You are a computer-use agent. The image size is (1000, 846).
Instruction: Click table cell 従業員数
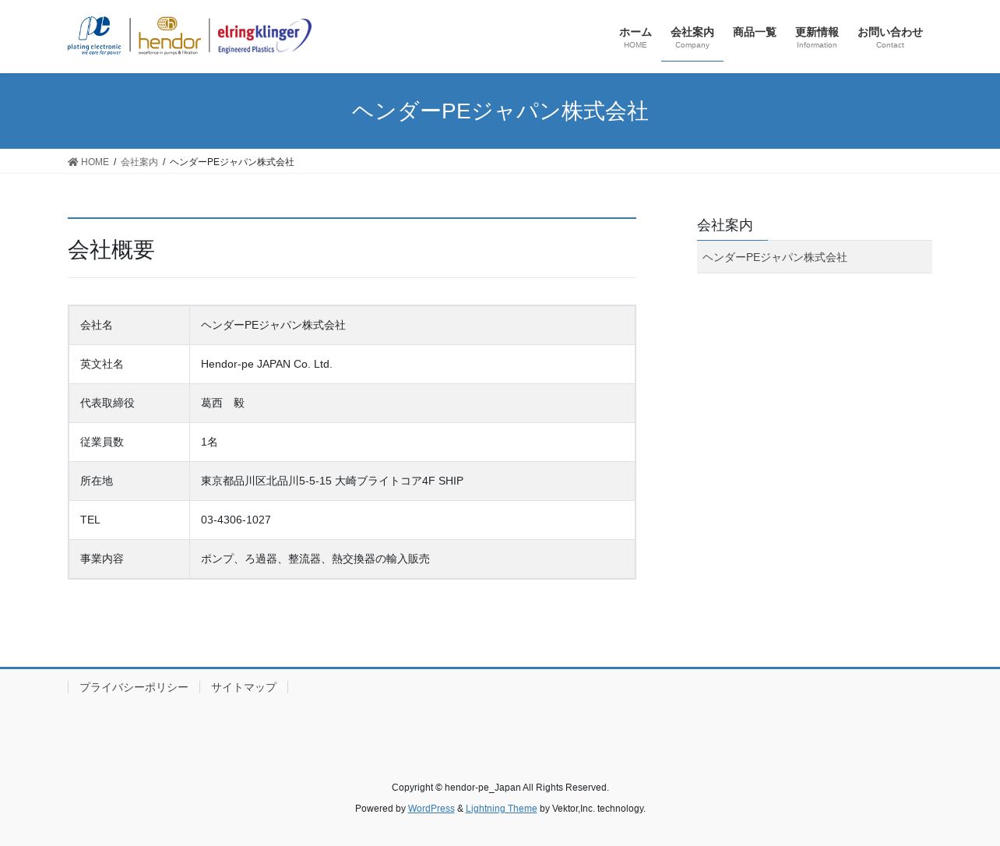pos(129,442)
